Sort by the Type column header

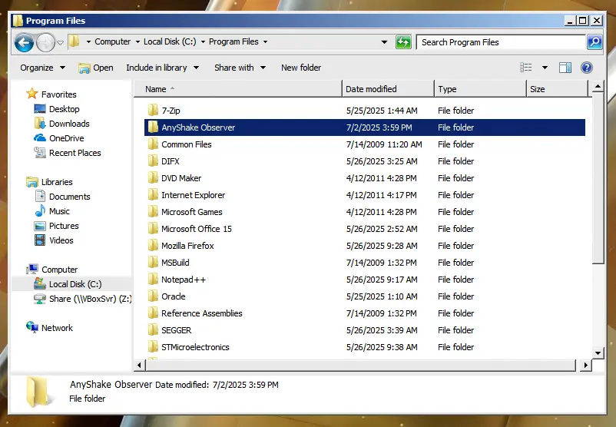click(480, 89)
